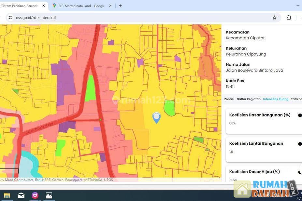The height and width of the screenshot is (201, 302).
Task: Select the Intensitas Ruang tab
Action: 276,99
